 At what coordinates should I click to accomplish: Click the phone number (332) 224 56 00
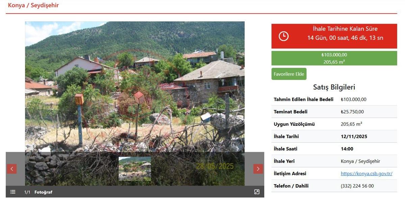pyautogui.click(x=357, y=186)
